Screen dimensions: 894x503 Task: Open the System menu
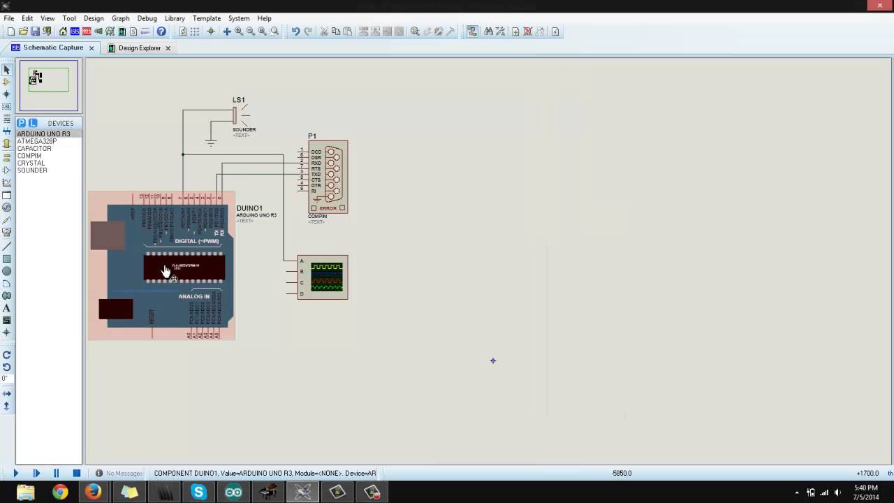[239, 18]
